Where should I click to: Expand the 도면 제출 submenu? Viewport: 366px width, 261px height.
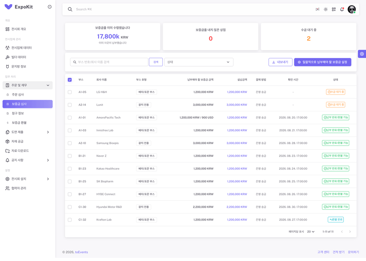pyautogui.click(x=48, y=132)
